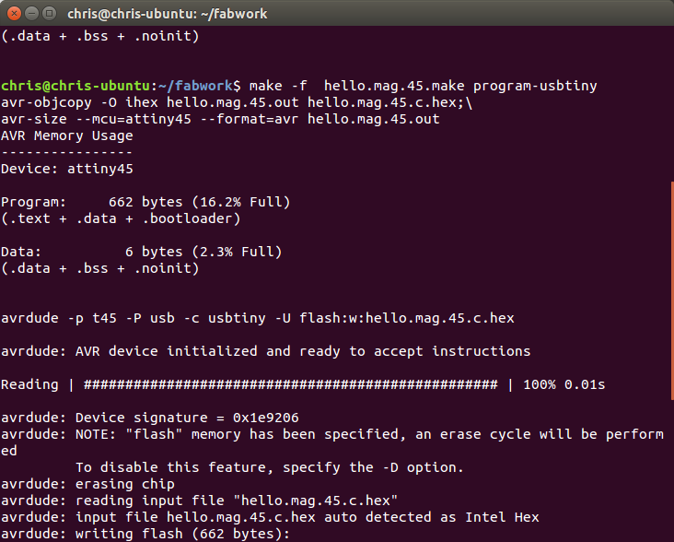Click the avrdude -p t45 command line
The height and width of the screenshot is (542, 674).
(258, 318)
